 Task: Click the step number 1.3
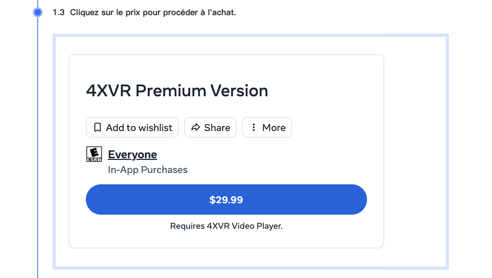pos(59,12)
